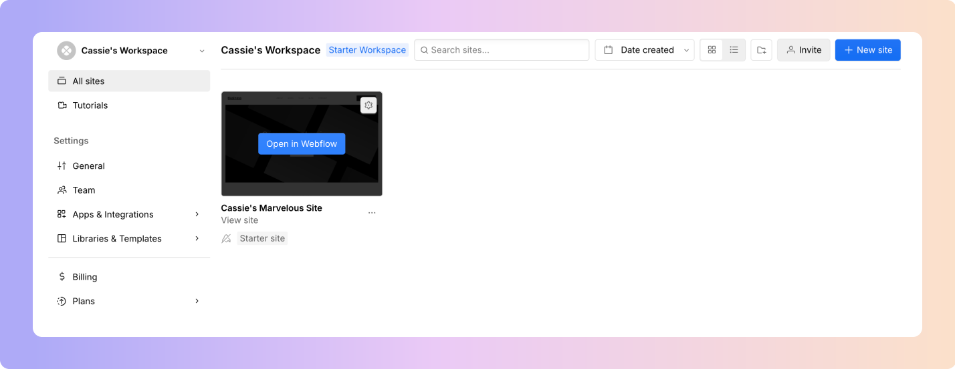Viewport: 955px width, 369px height.
Task: Open the Tutorials section
Action: [x=129, y=105]
